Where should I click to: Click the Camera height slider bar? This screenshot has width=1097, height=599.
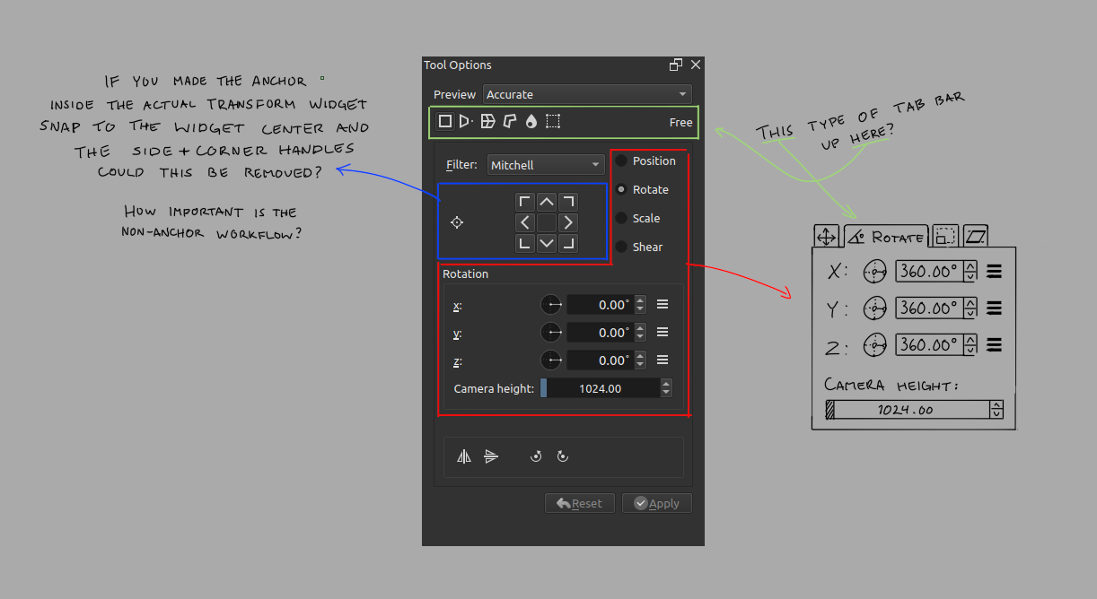pyautogui.click(x=600, y=388)
